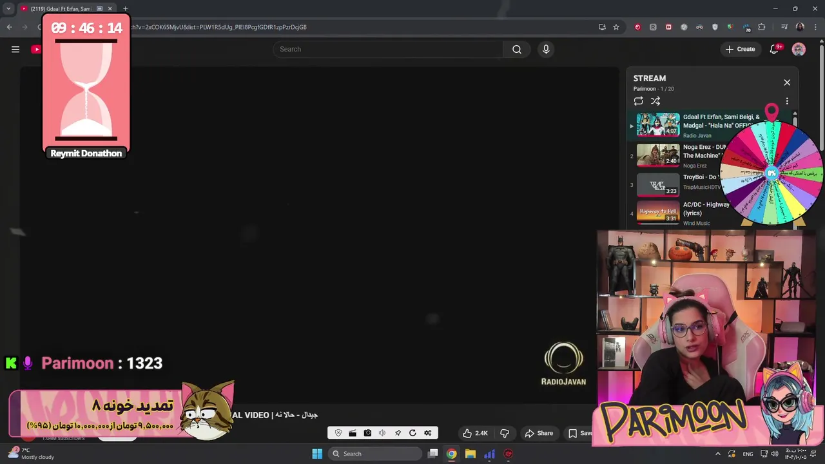The height and width of the screenshot is (464, 825).
Task: Open YouTube notifications bell
Action: tap(774, 49)
